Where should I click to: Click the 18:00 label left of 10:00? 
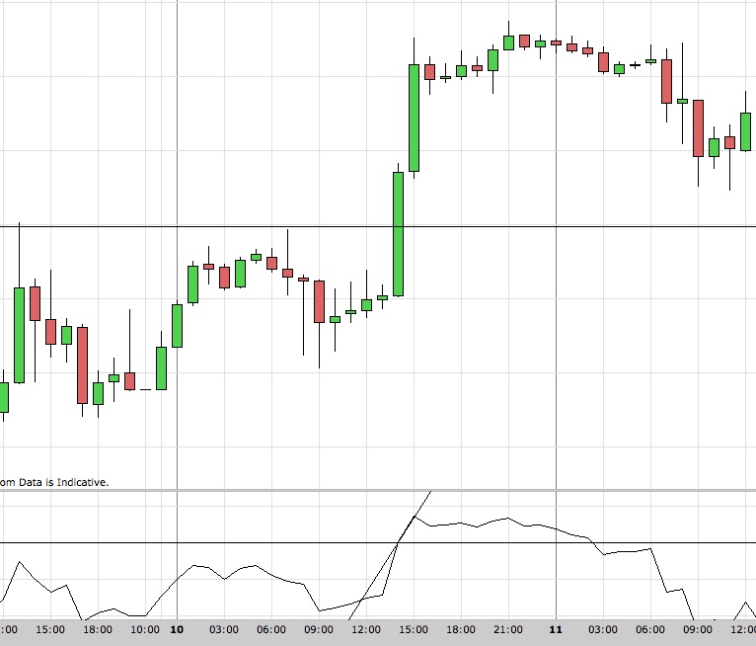pos(98,629)
